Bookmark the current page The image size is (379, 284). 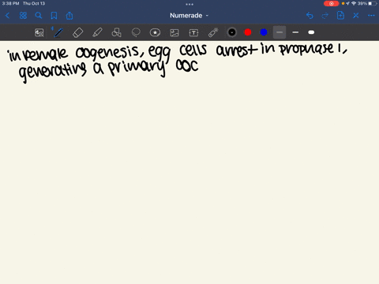coord(54,16)
